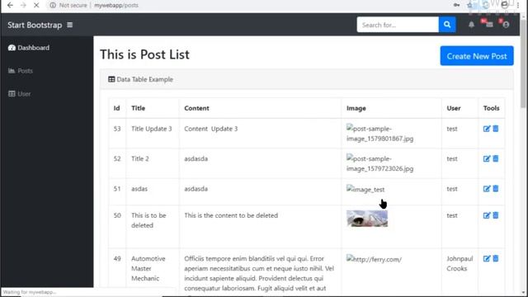Delete post 53 with trash icon
Image resolution: width=528 pixels, height=297 pixels.
coord(496,129)
